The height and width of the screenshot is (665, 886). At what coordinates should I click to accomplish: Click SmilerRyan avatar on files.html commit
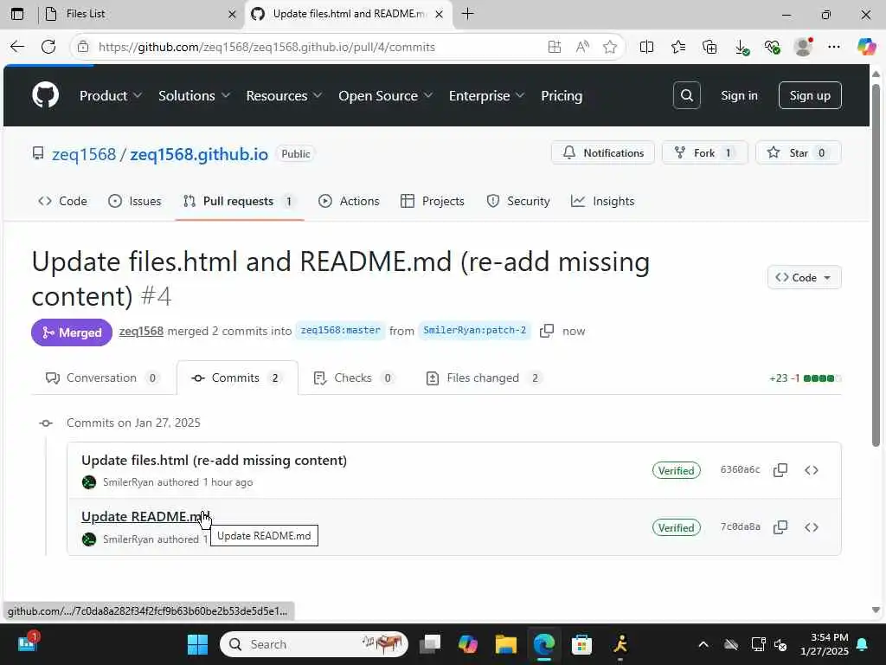[x=89, y=482]
